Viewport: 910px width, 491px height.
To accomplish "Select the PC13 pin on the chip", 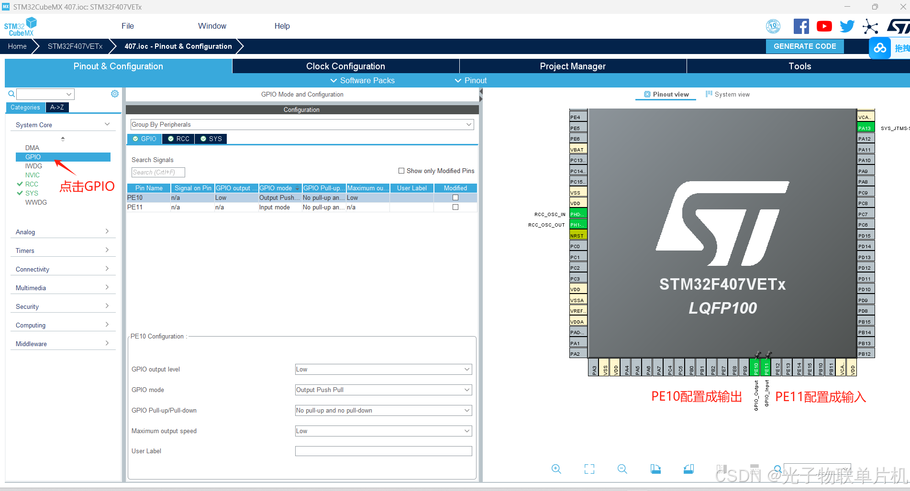I will 578,160.
